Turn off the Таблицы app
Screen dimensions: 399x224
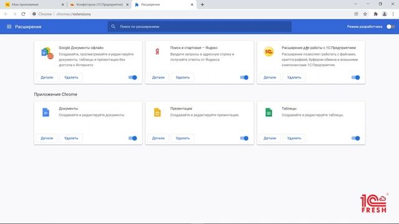point(355,138)
